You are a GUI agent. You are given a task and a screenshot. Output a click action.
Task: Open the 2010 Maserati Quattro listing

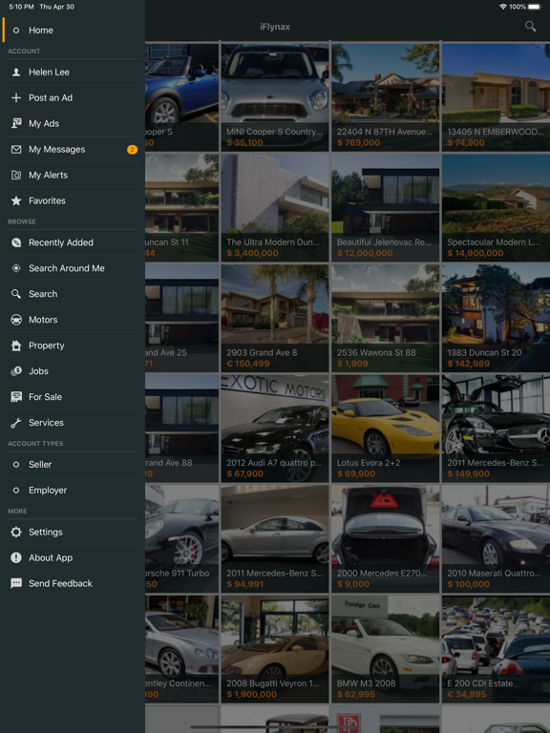coord(496,538)
